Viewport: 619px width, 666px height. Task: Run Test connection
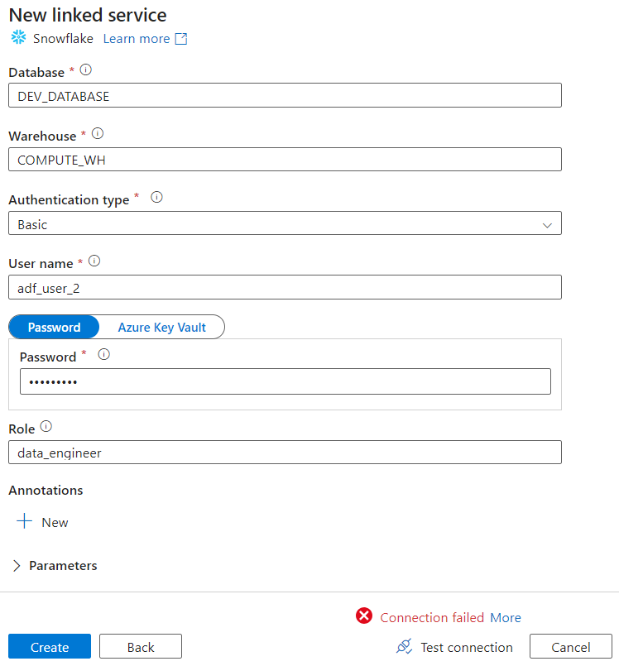(454, 647)
